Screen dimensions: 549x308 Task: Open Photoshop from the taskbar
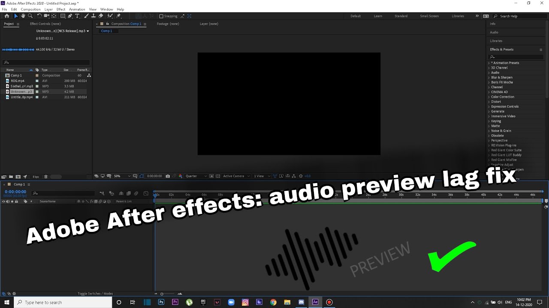click(161, 302)
